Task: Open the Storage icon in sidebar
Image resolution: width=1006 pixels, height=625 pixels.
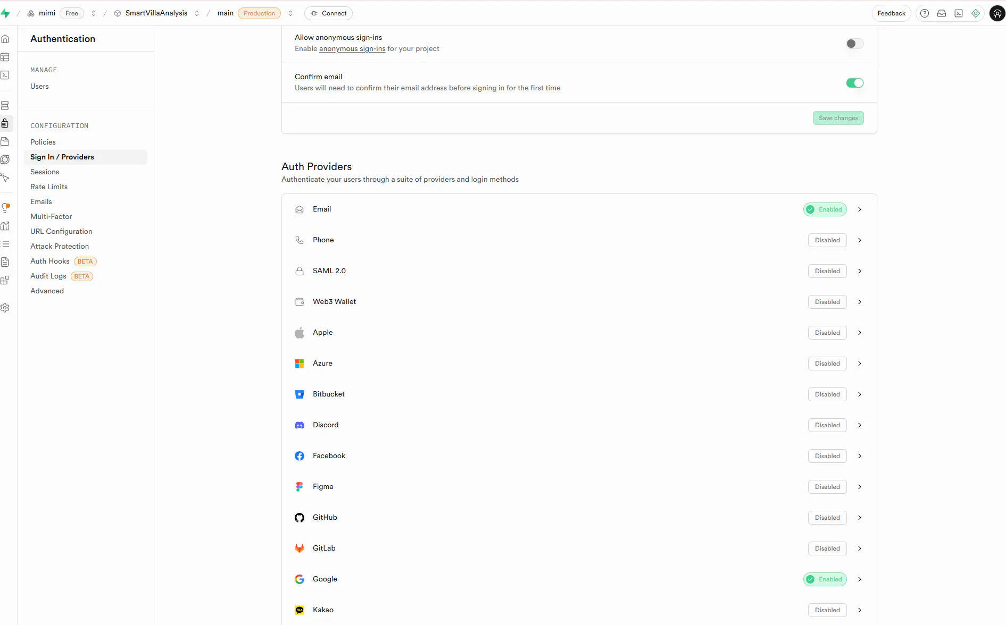Action: (5, 141)
